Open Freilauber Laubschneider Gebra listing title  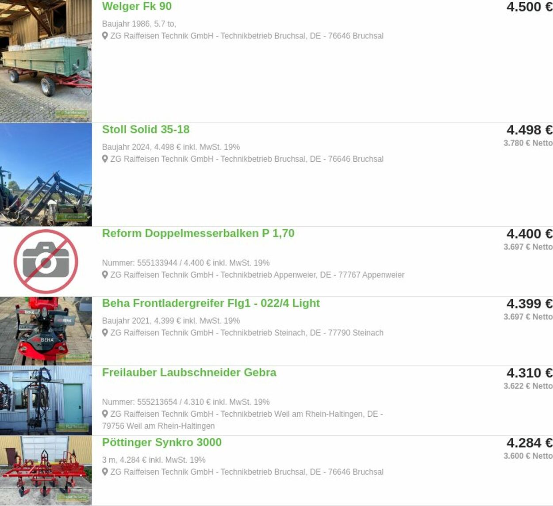coord(189,373)
